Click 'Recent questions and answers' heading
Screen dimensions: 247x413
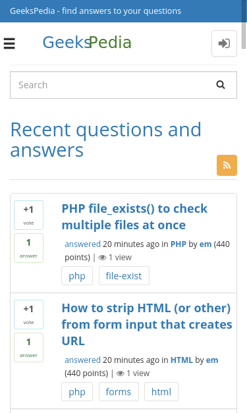tap(105, 140)
